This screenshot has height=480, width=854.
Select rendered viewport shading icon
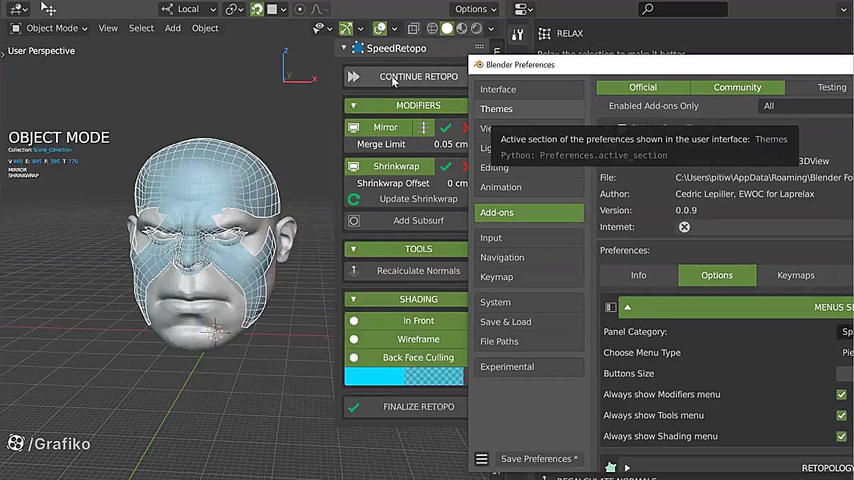click(476, 28)
